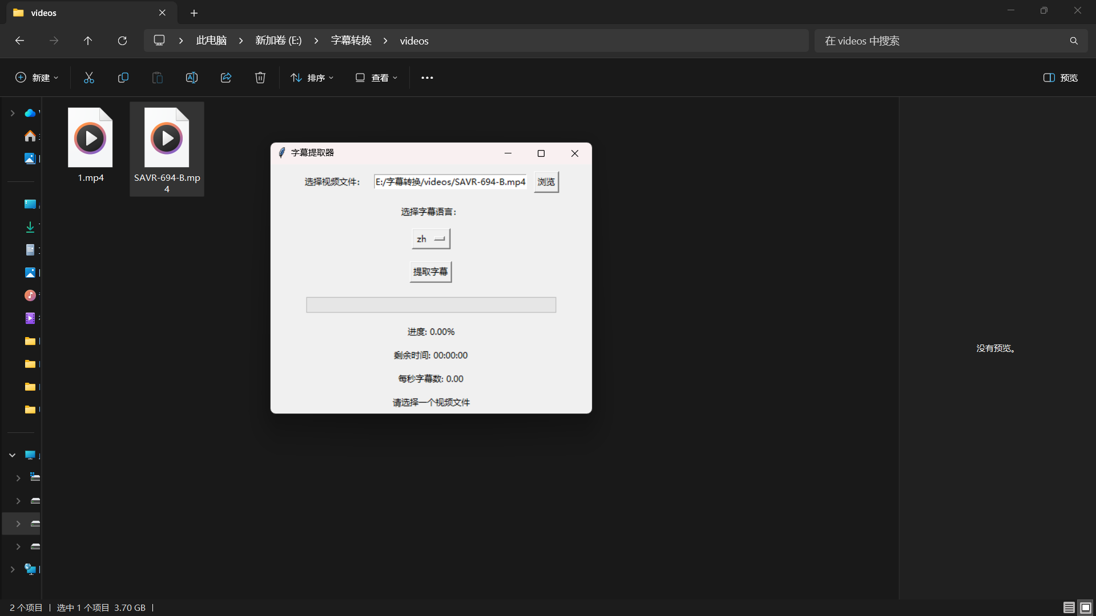
Task: Open OneDrive cloud in sidebar
Action: [x=30, y=113]
